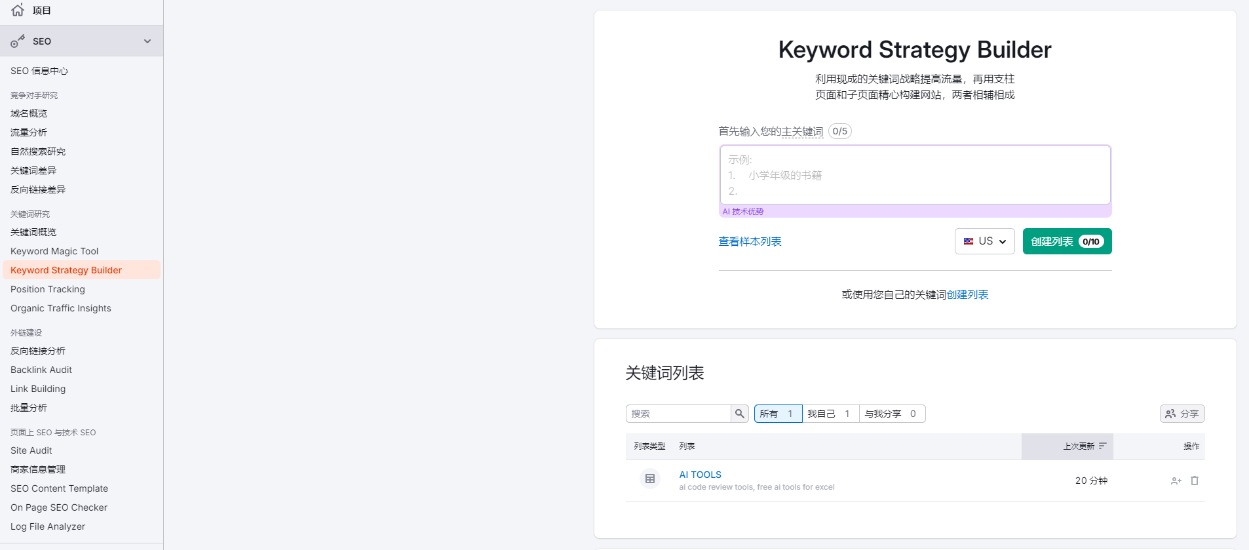Click 查看样本列表 link

point(750,241)
